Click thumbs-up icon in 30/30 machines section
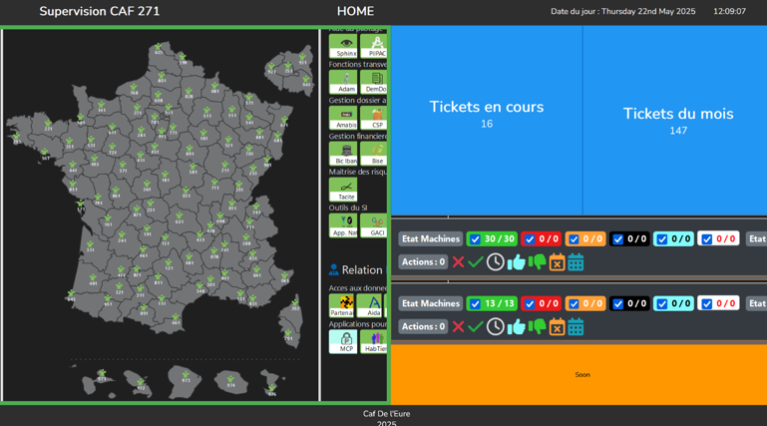 coord(516,262)
